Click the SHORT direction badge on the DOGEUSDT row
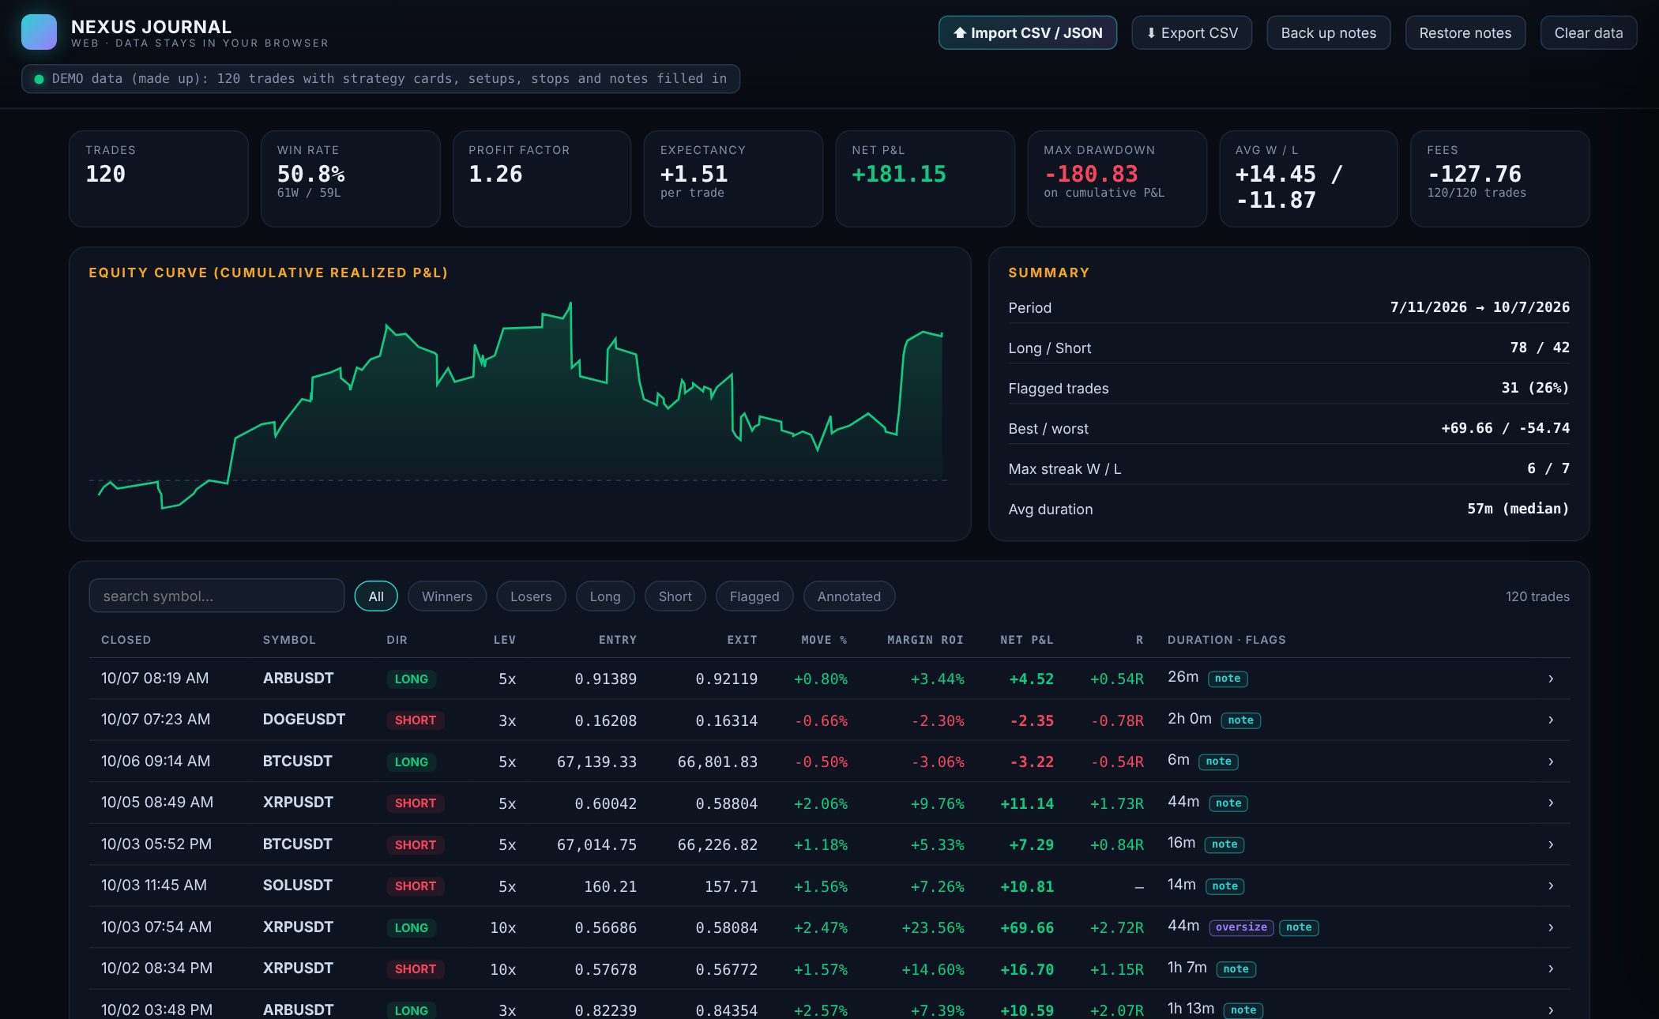The height and width of the screenshot is (1019, 1659). click(x=415, y=720)
